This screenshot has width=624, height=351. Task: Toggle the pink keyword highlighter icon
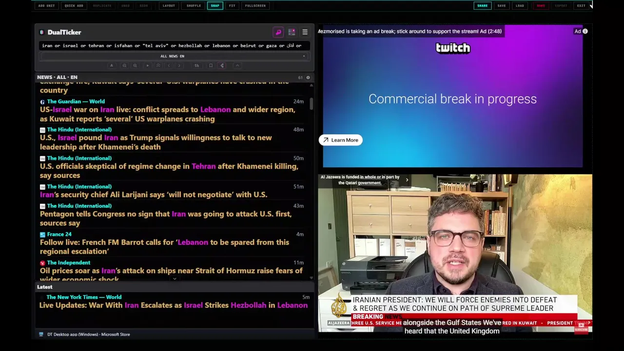(x=278, y=32)
